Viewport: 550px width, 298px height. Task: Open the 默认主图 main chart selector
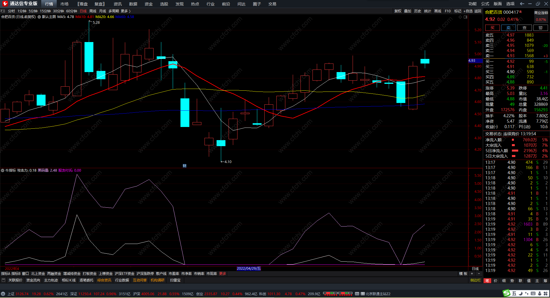tap(49, 17)
